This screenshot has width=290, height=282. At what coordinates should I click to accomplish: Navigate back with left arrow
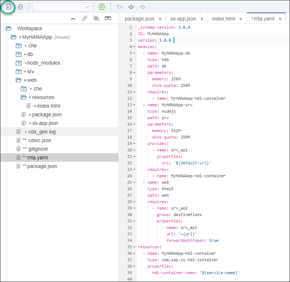(x=131, y=7)
